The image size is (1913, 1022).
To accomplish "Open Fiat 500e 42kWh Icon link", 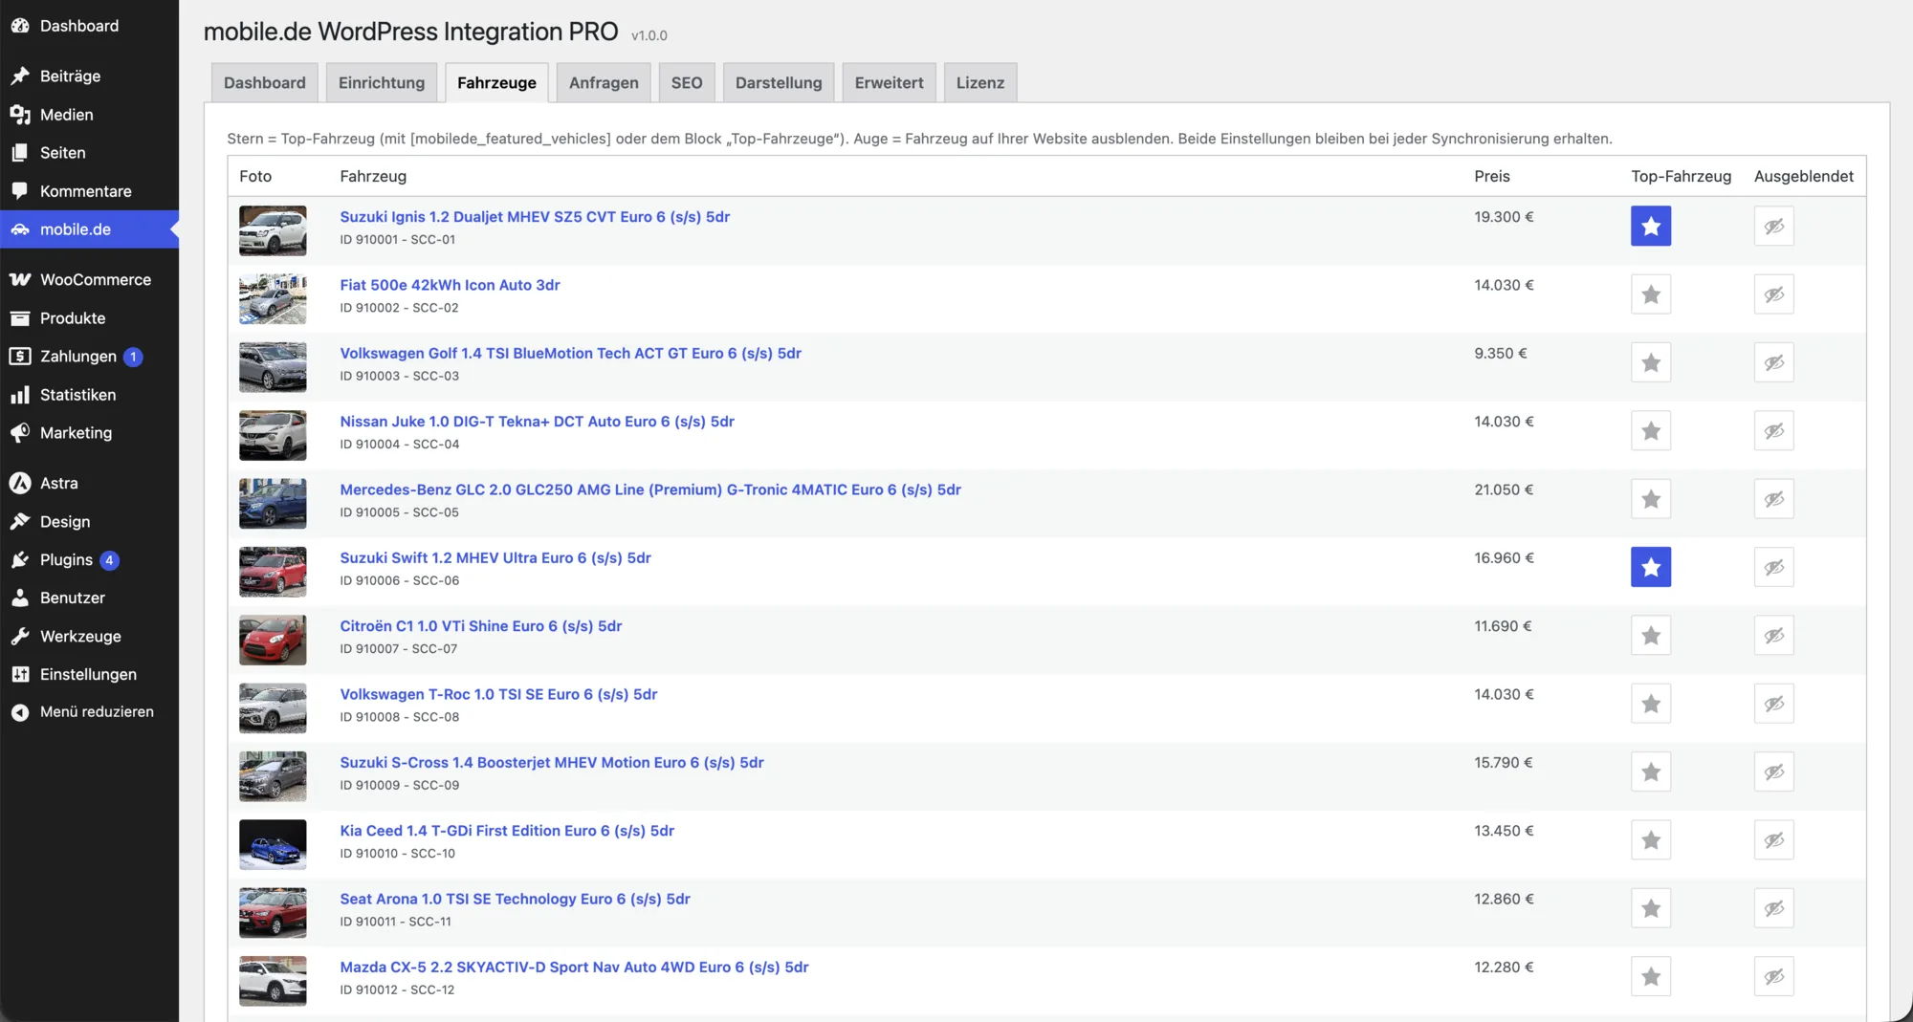I will click(450, 285).
